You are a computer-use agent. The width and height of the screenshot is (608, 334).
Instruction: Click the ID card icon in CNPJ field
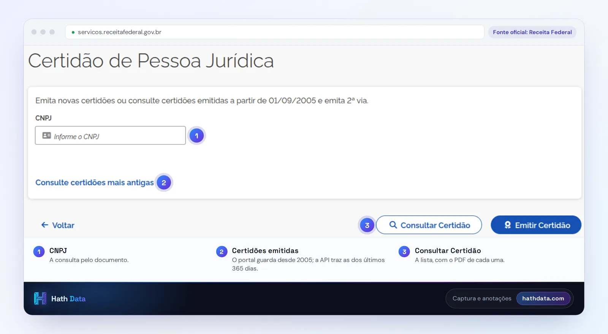coord(47,135)
